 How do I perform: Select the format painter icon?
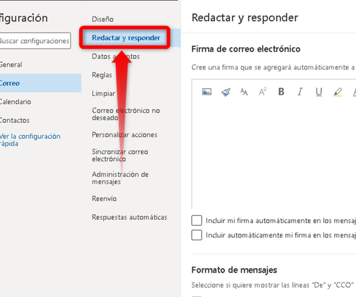pyautogui.click(x=225, y=92)
